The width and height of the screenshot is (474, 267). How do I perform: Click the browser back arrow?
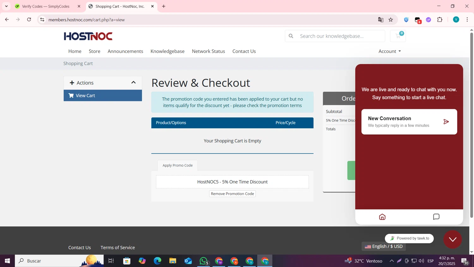coord(7,20)
